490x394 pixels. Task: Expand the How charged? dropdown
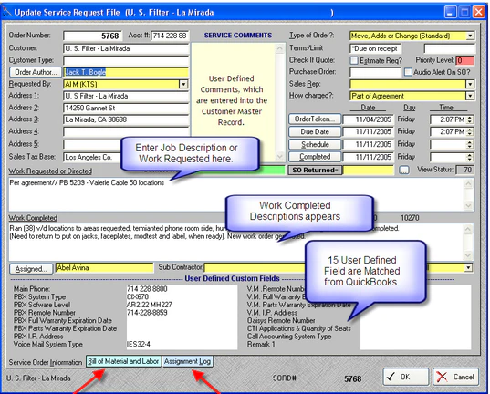[470, 96]
